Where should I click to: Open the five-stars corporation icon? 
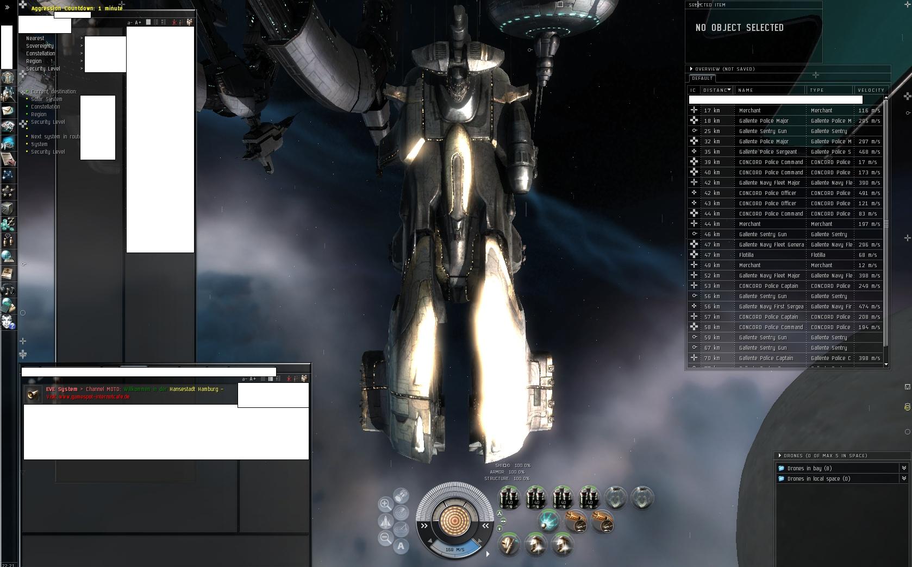coord(8,191)
